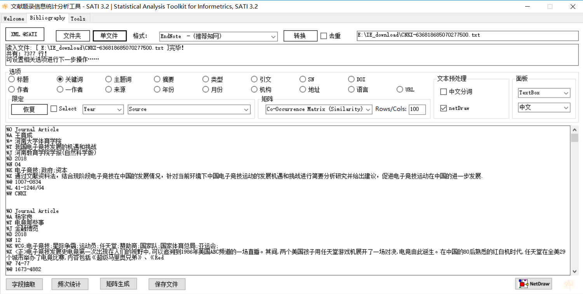Open the Source dropdown

coord(189,110)
